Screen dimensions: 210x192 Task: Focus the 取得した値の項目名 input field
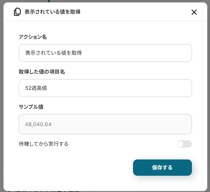point(105,88)
